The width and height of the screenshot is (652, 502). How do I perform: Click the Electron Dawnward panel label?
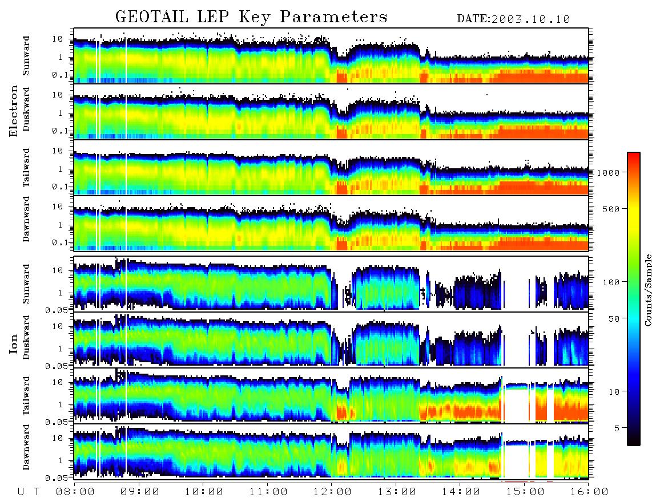(x=26, y=220)
